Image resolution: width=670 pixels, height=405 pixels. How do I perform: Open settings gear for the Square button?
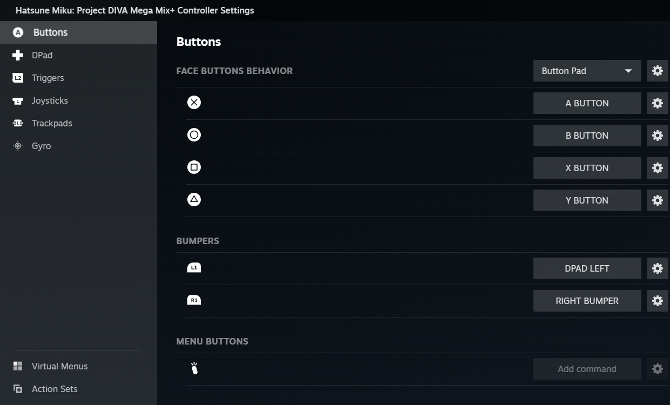coord(657,168)
